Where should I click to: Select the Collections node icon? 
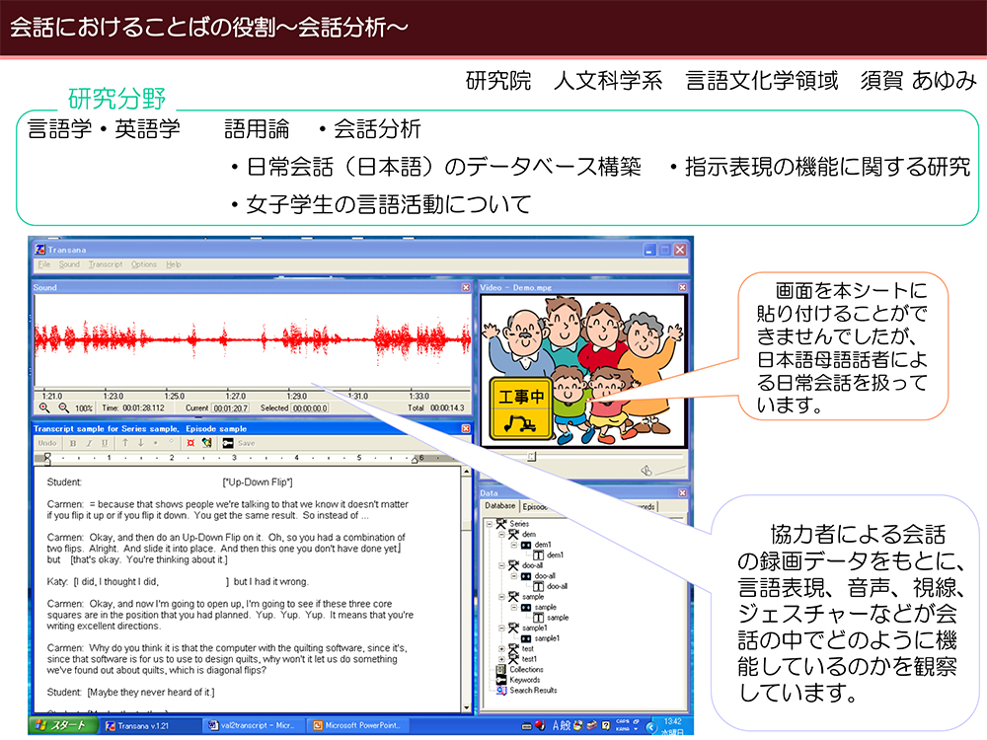[x=501, y=670]
